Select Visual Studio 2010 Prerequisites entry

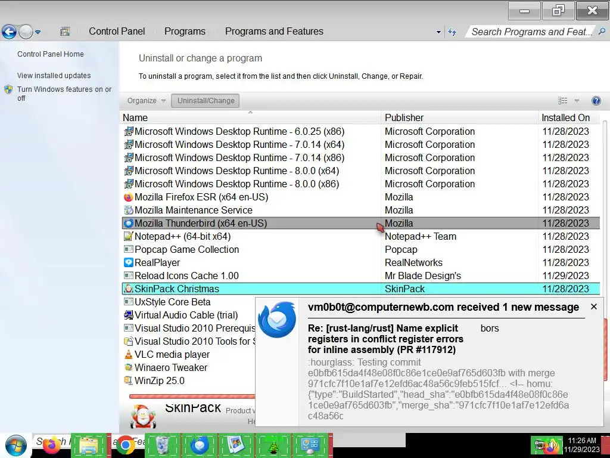click(x=189, y=329)
